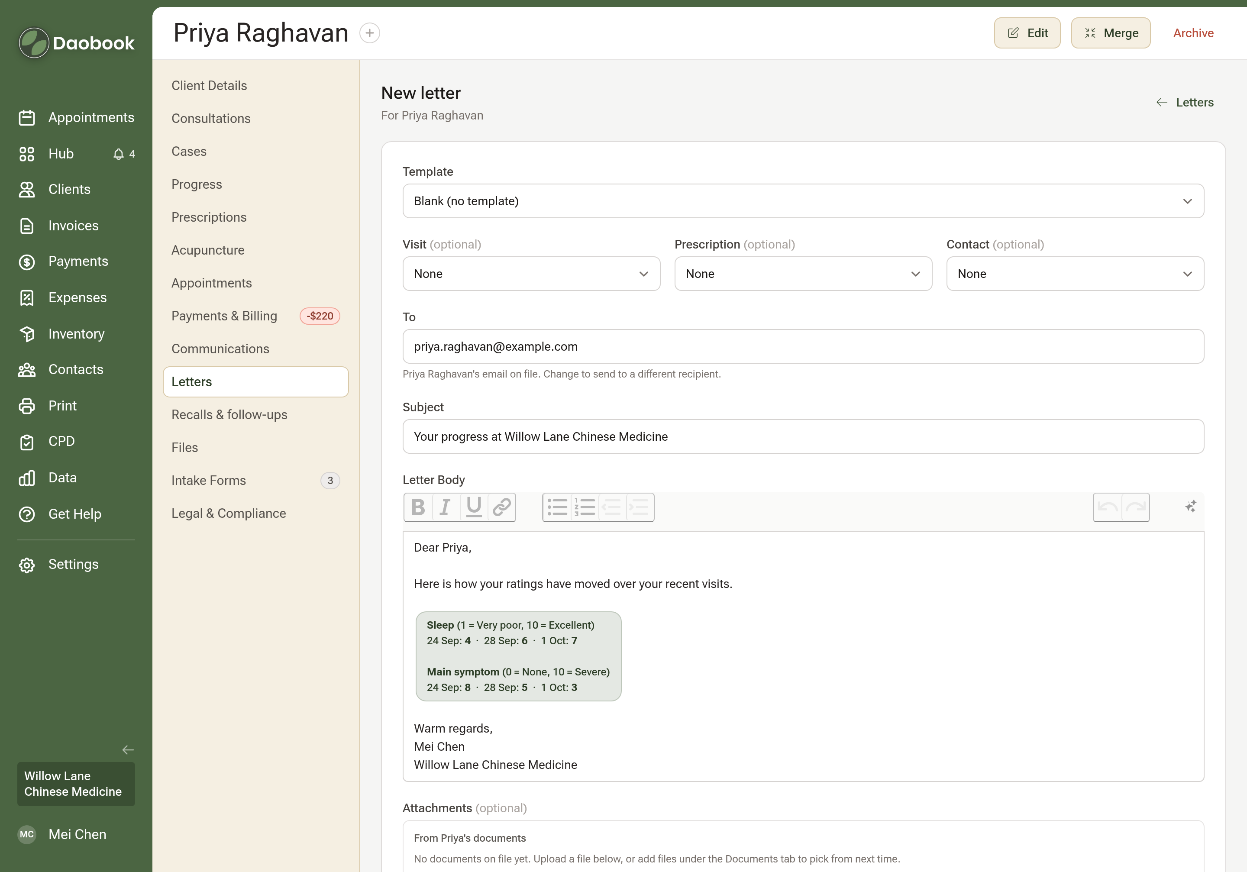Click the AI sparkle icon in editor toolbar
Screen dimensions: 1247x872
pos(1191,507)
